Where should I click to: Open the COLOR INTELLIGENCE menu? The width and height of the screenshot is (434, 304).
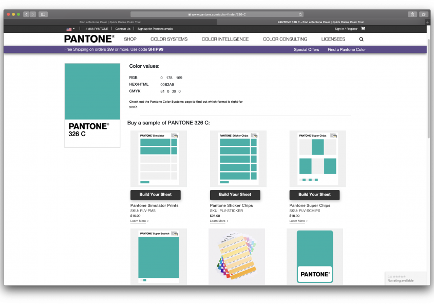pyautogui.click(x=225, y=39)
